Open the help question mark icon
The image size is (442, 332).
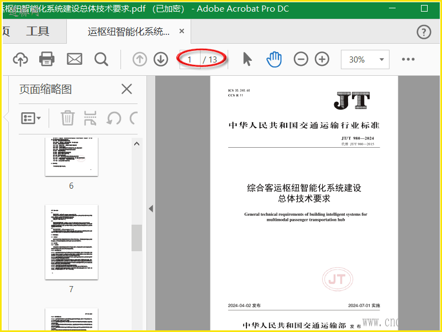(x=424, y=32)
